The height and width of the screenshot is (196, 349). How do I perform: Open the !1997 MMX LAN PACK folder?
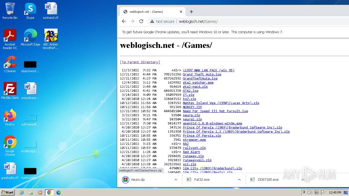[x=209, y=70]
